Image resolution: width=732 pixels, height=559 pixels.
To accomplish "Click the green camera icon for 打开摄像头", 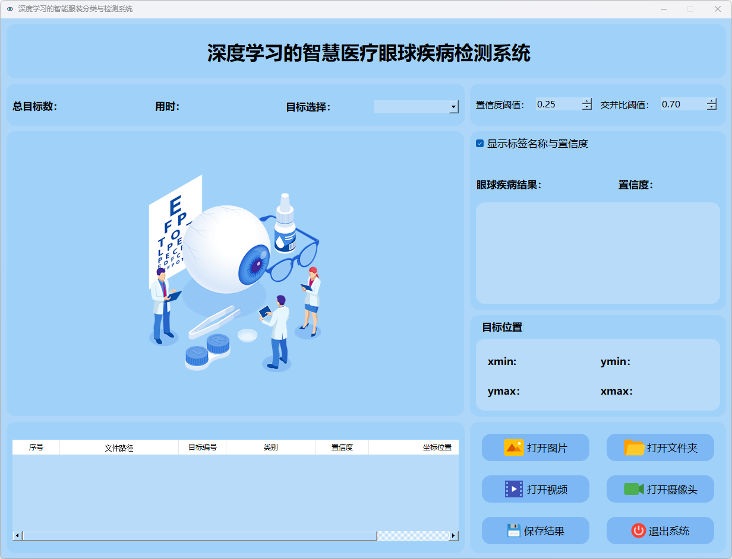I will point(634,489).
